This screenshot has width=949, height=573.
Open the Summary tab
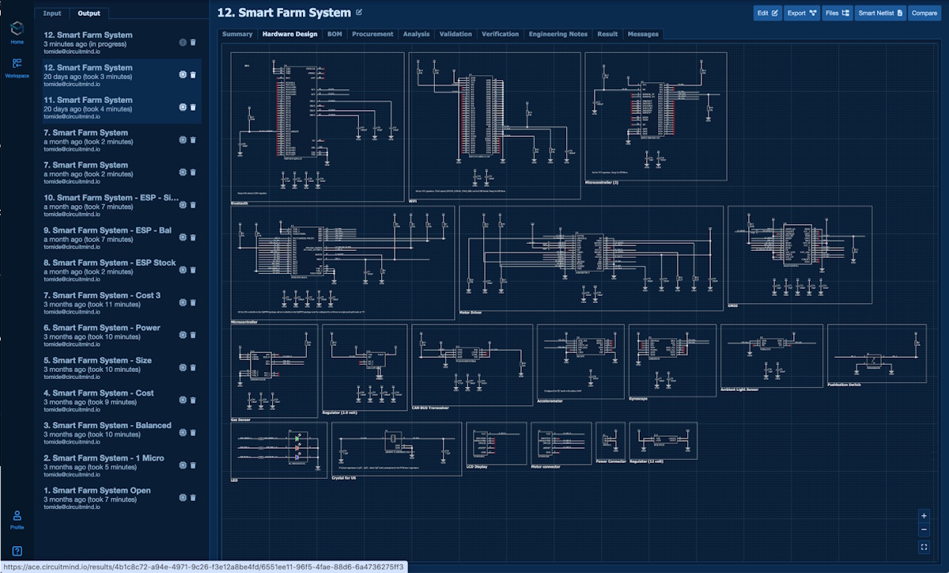point(237,34)
